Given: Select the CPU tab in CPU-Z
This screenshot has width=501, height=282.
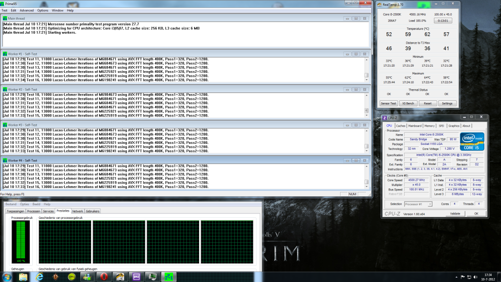Looking at the screenshot, I should tap(389, 126).
